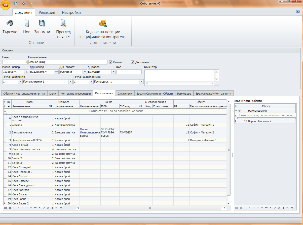Open the Служители tab
The width and height of the screenshot is (303, 225).
coord(125,94)
